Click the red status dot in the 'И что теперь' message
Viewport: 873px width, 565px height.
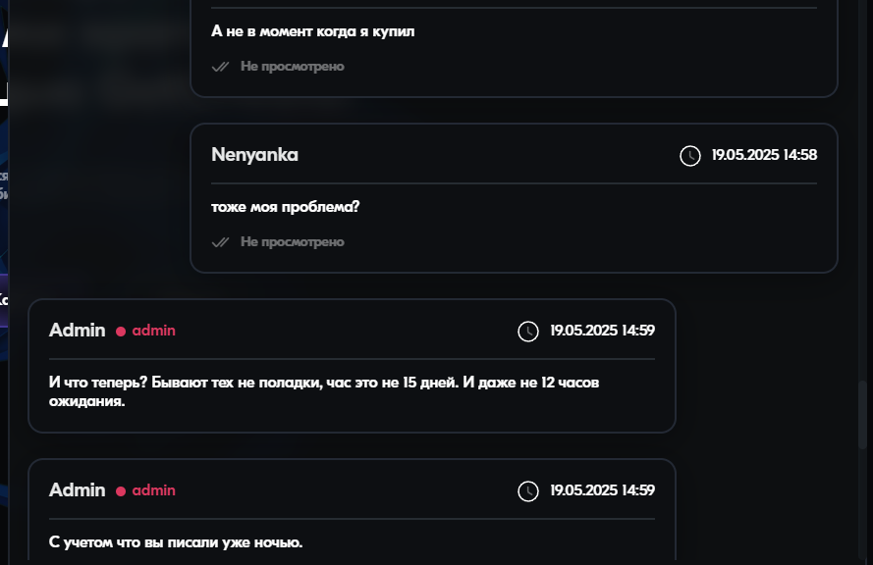coord(121,332)
